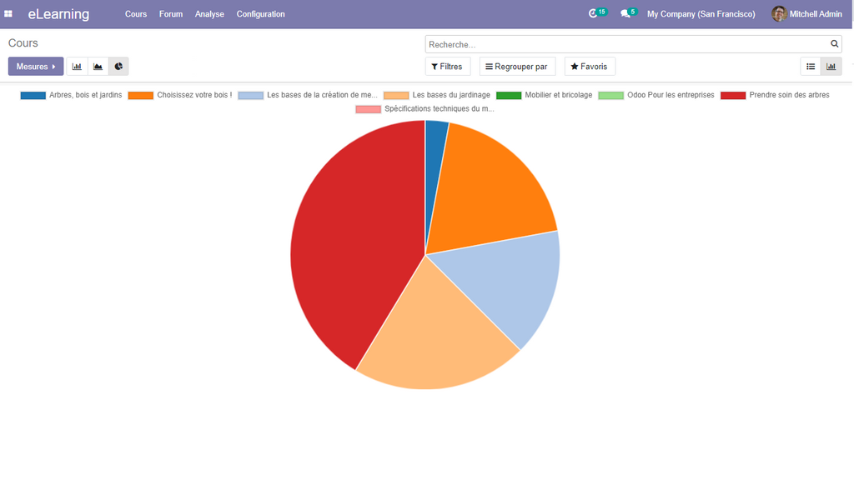The image size is (854, 480).
Task: Open the conversations messages icon
Action: tap(625, 14)
